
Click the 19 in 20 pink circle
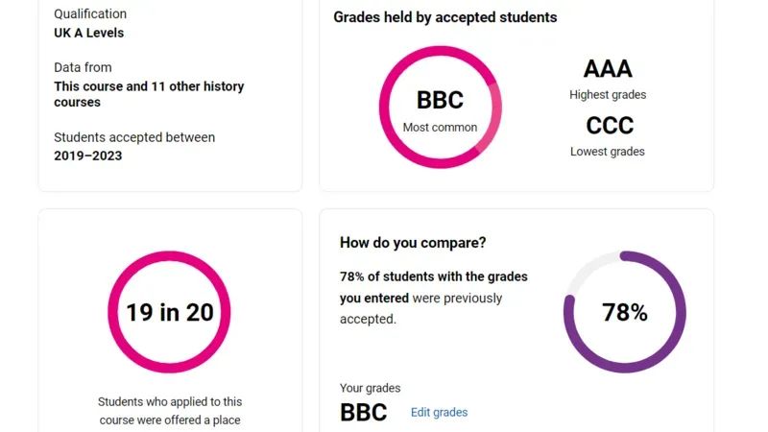coord(170,312)
